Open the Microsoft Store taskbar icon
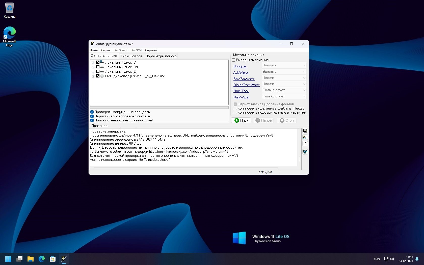The image size is (424, 265). 52,259
